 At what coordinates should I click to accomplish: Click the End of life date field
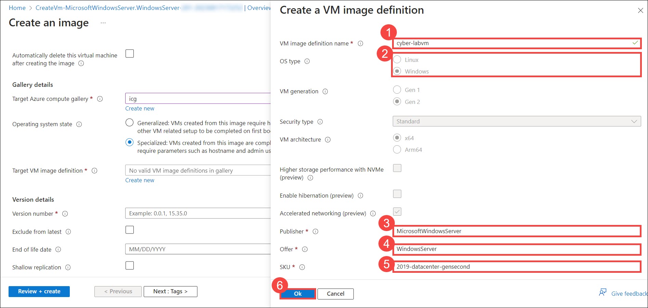click(x=198, y=249)
